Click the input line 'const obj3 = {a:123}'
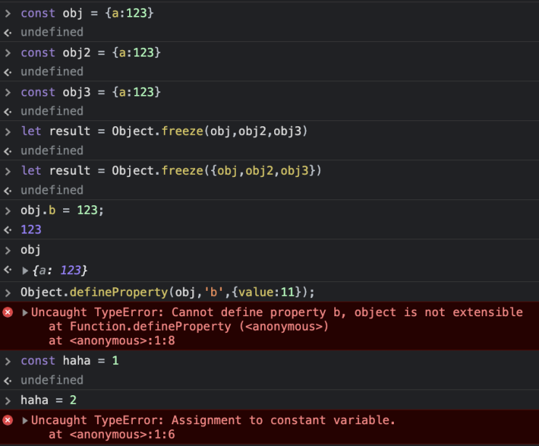This screenshot has height=446, width=539. coord(91,92)
